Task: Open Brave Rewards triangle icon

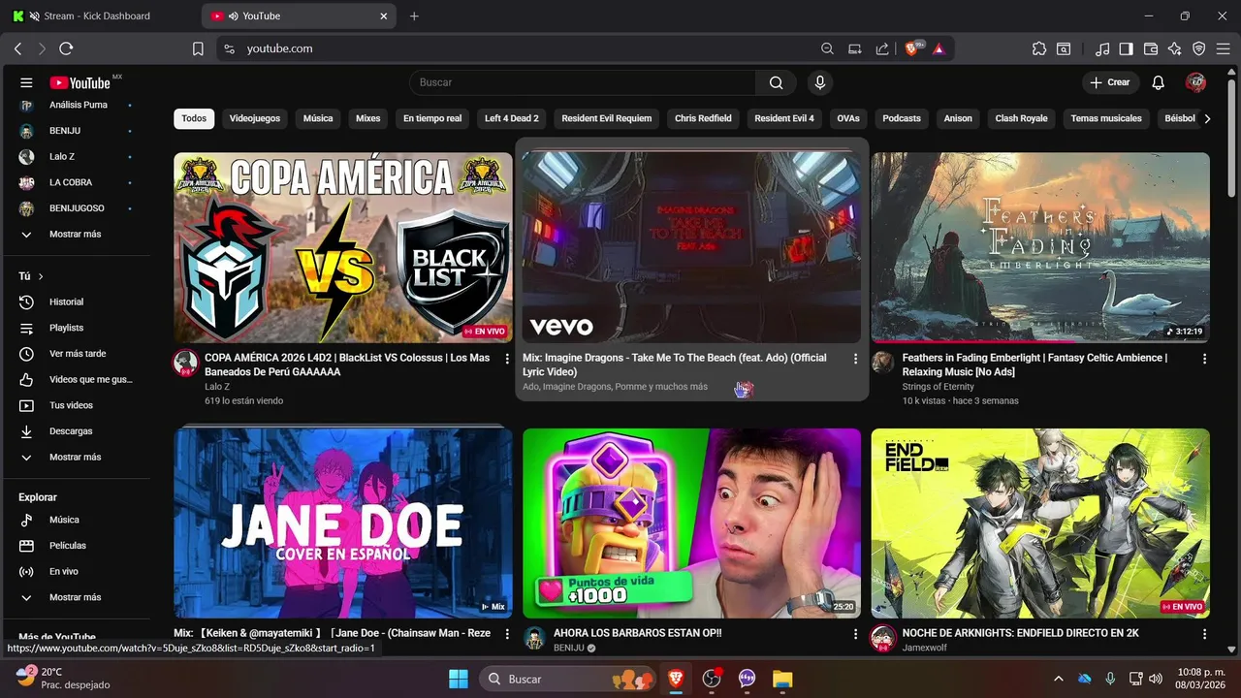Action: [939, 48]
